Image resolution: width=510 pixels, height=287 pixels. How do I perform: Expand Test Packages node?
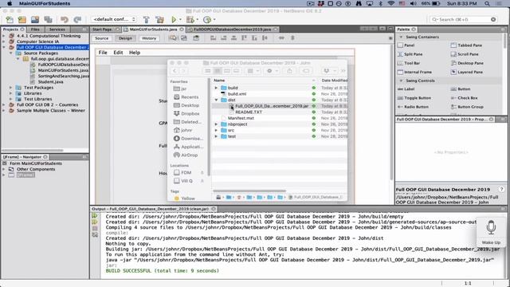tap(10, 88)
